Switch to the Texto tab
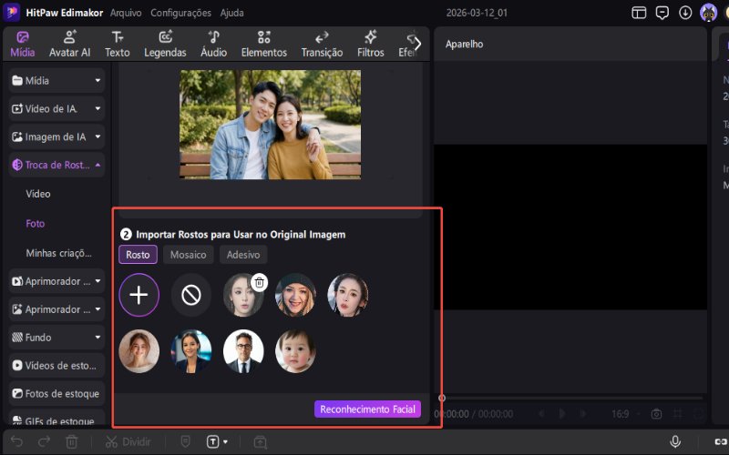 [x=118, y=44]
